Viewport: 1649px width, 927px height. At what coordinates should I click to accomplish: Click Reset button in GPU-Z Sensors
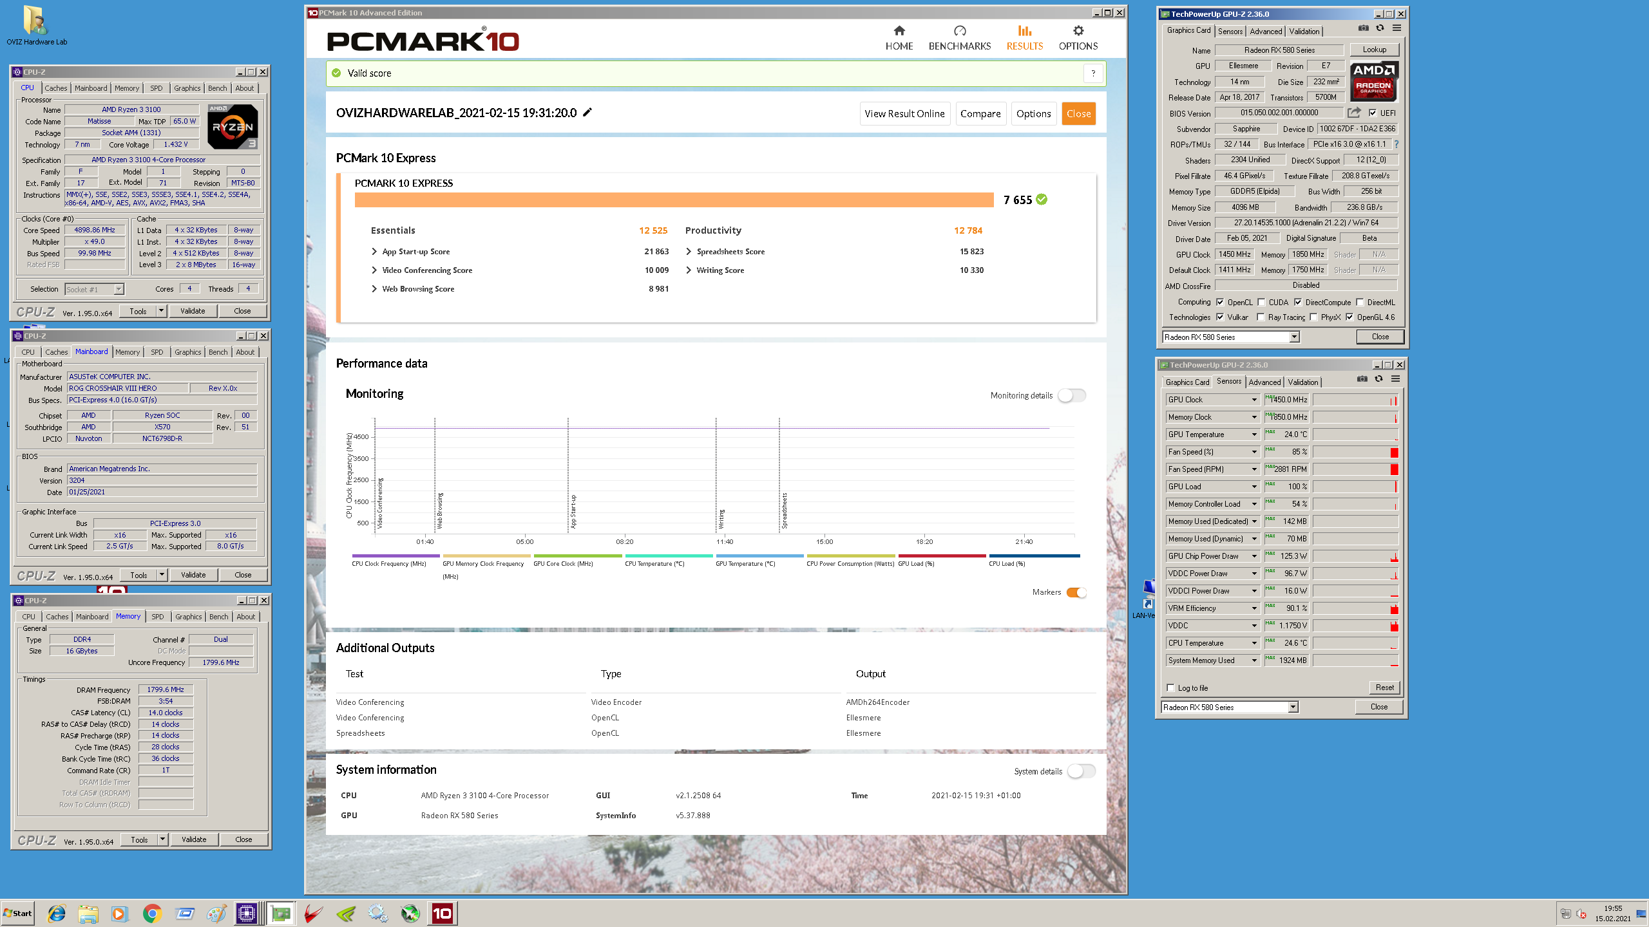1384,688
